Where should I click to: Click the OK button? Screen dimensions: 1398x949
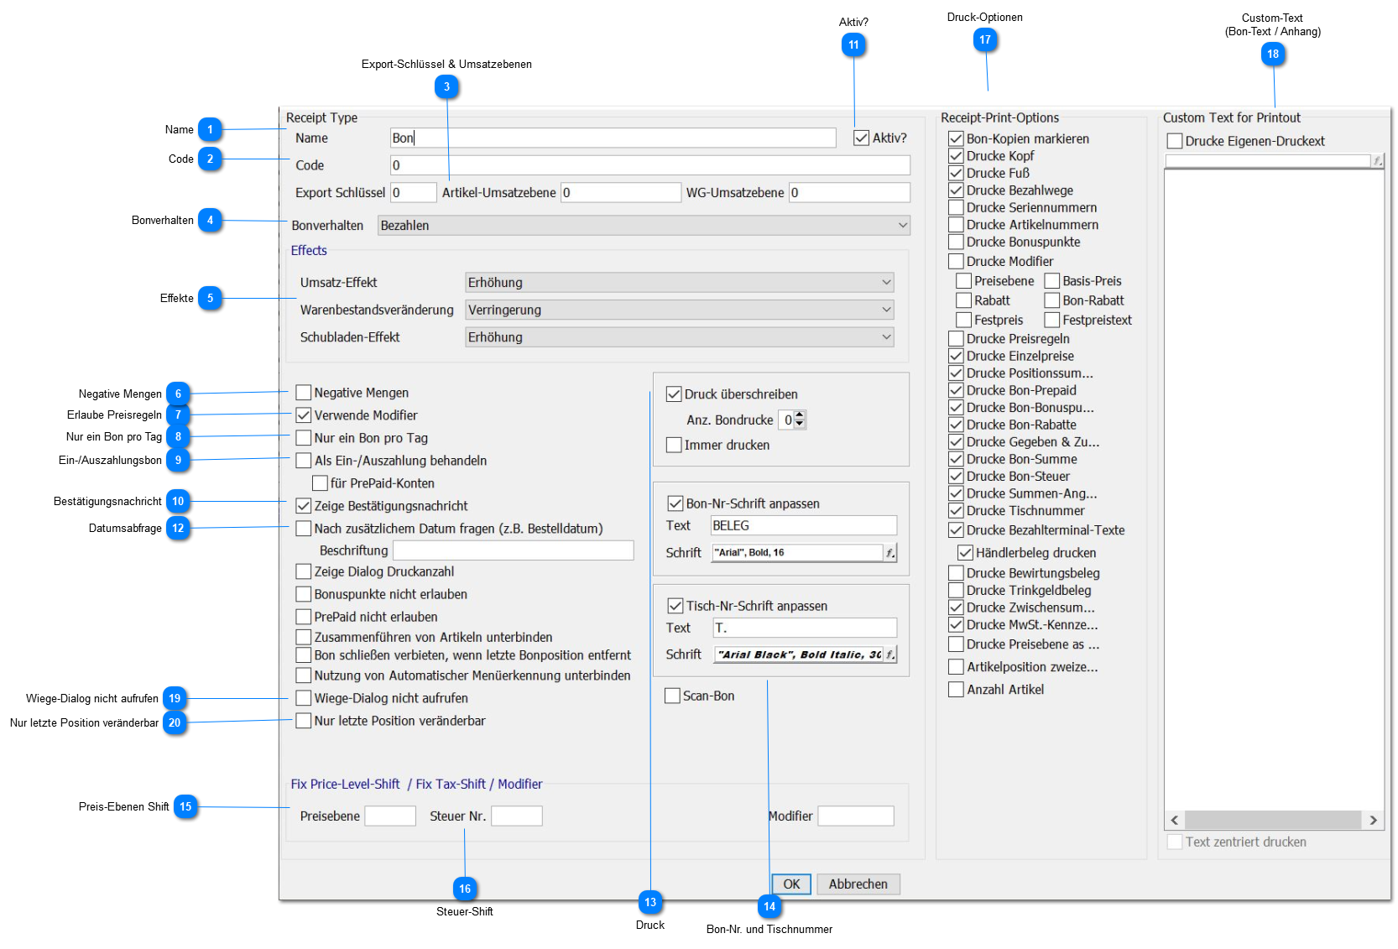coord(791,884)
